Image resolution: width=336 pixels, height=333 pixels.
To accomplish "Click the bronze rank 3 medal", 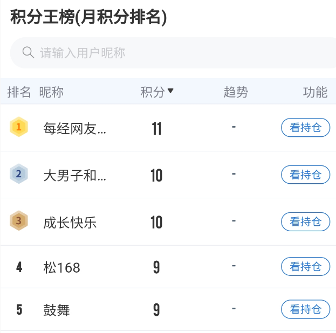I will [x=19, y=221].
